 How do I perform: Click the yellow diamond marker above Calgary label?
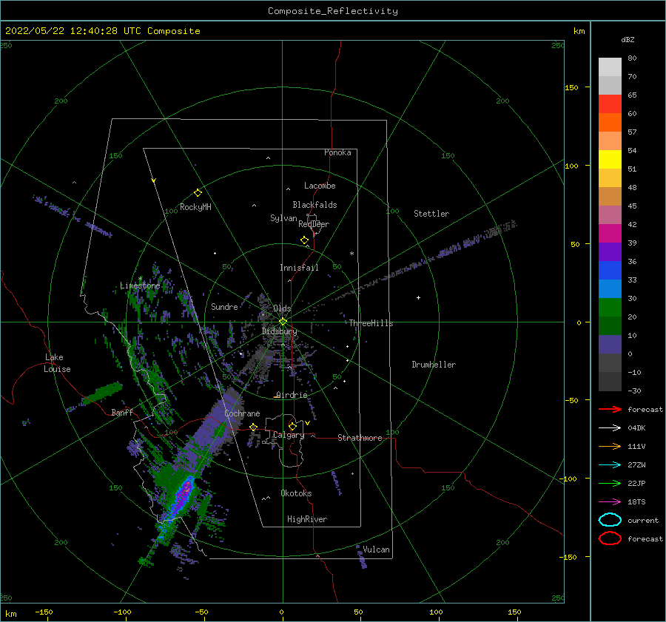(x=292, y=426)
